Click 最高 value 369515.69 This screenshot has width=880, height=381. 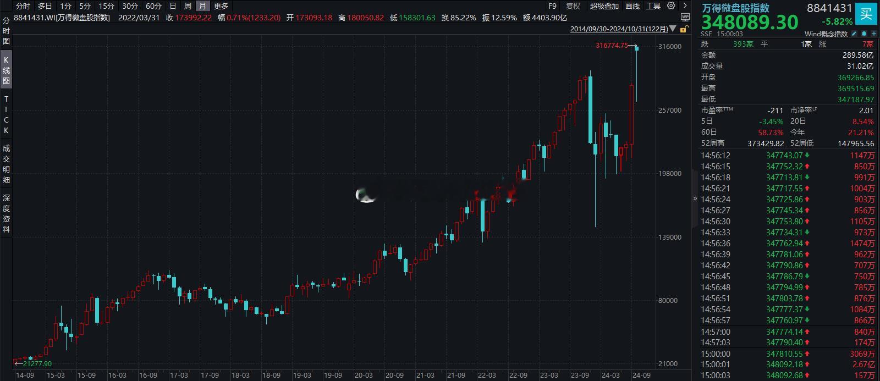(x=856, y=89)
